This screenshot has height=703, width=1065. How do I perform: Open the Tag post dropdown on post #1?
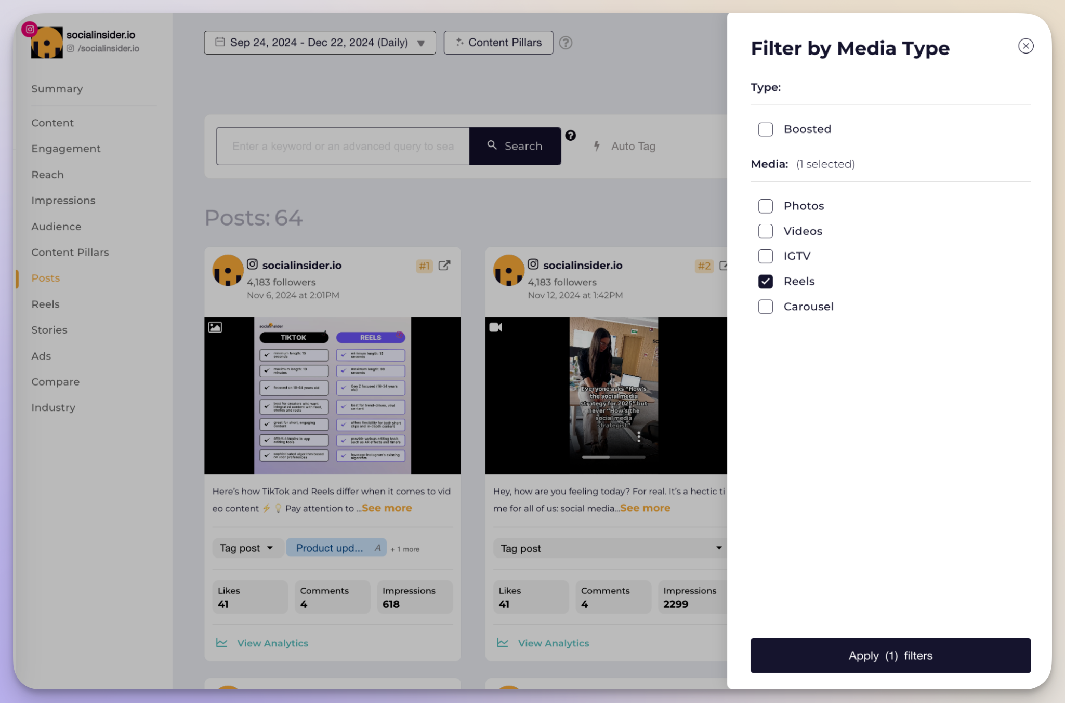[247, 548]
